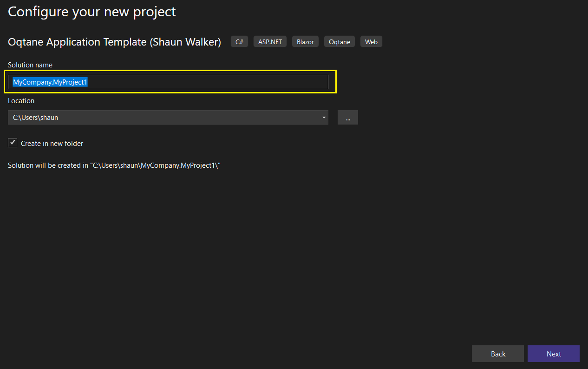The image size is (588, 369).
Task: Expand the Location dropdown arrow
Action: click(324, 118)
